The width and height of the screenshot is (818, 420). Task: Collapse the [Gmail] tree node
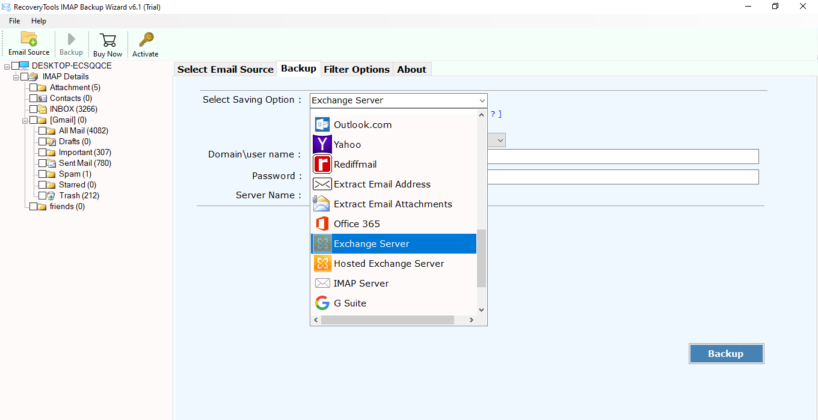(25, 120)
